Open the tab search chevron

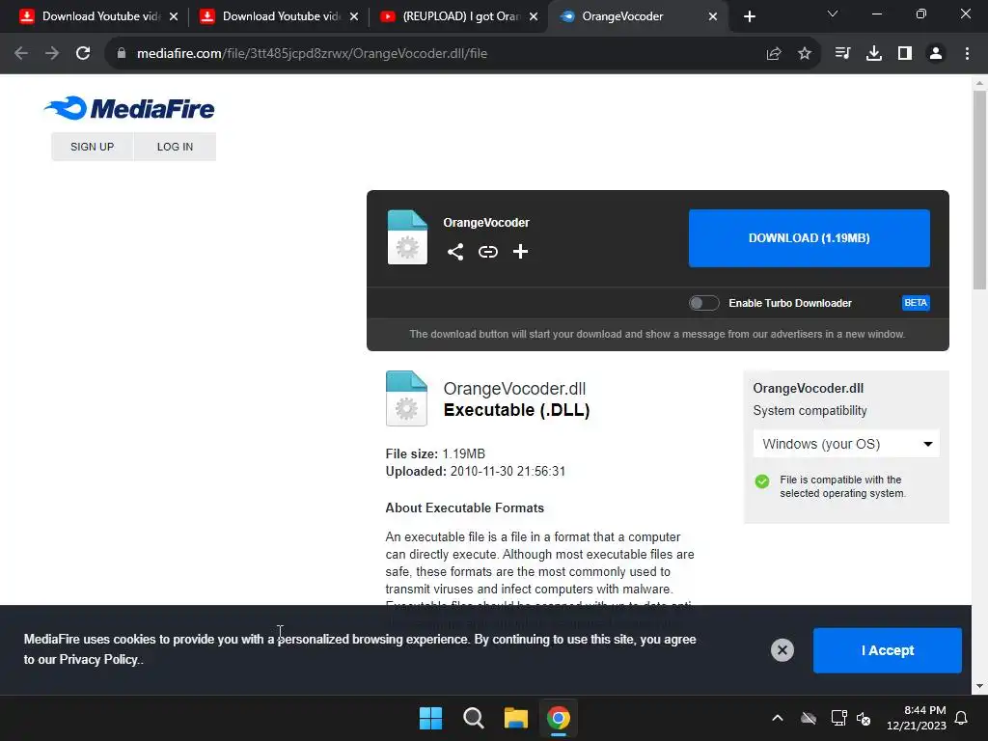(x=833, y=14)
